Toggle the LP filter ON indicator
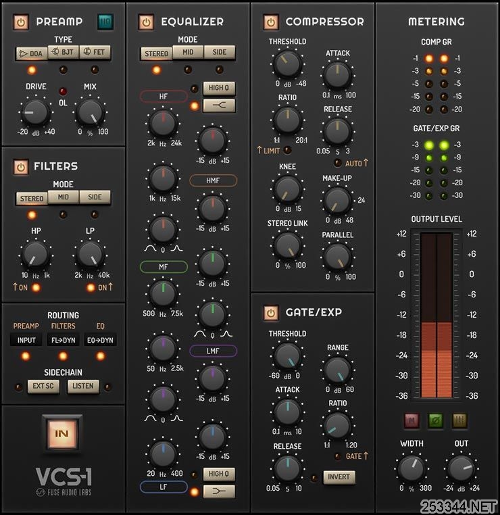Image resolution: width=500 pixels, height=515 pixels. point(91,288)
